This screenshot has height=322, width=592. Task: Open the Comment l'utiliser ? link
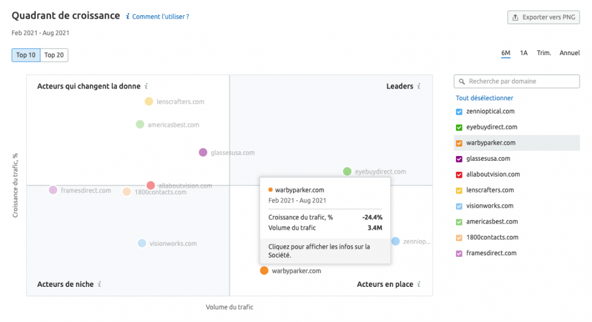(161, 16)
